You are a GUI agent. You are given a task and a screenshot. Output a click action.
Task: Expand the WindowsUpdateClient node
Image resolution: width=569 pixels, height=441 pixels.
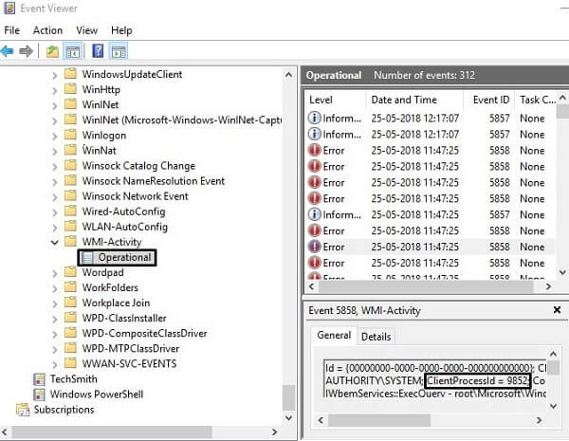click(55, 75)
